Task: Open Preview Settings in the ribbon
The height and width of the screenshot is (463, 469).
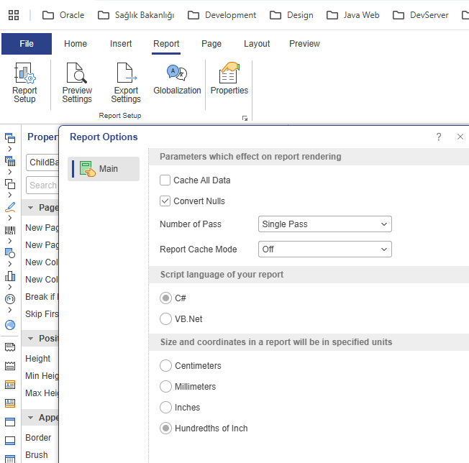Action: [77, 82]
